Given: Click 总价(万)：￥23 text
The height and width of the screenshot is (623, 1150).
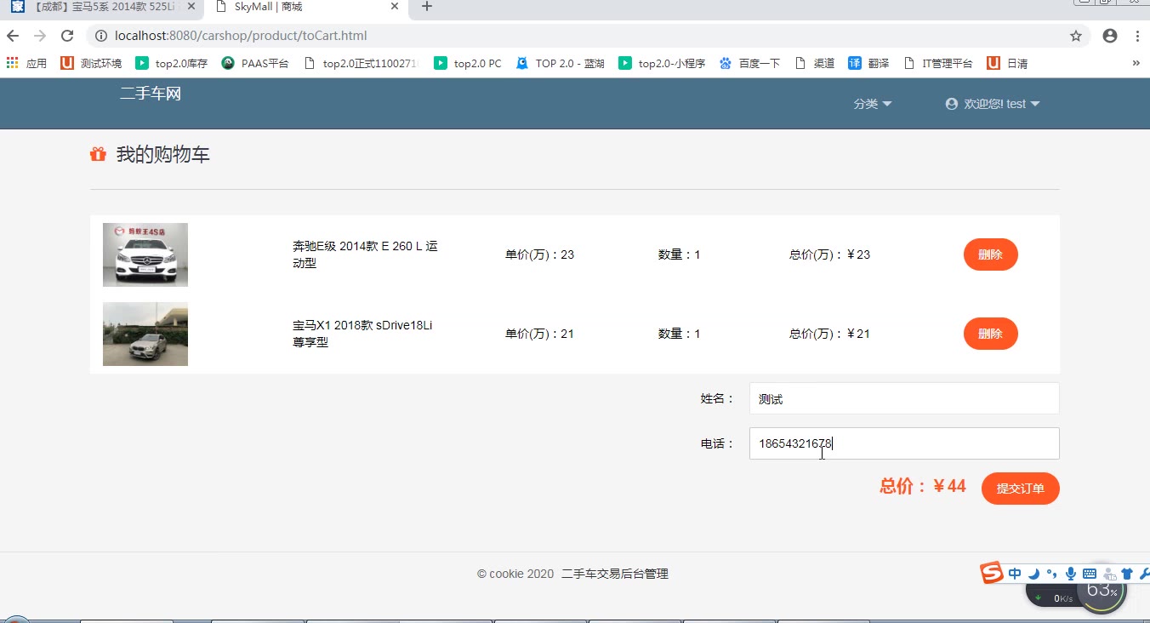Looking at the screenshot, I should 829,254.
